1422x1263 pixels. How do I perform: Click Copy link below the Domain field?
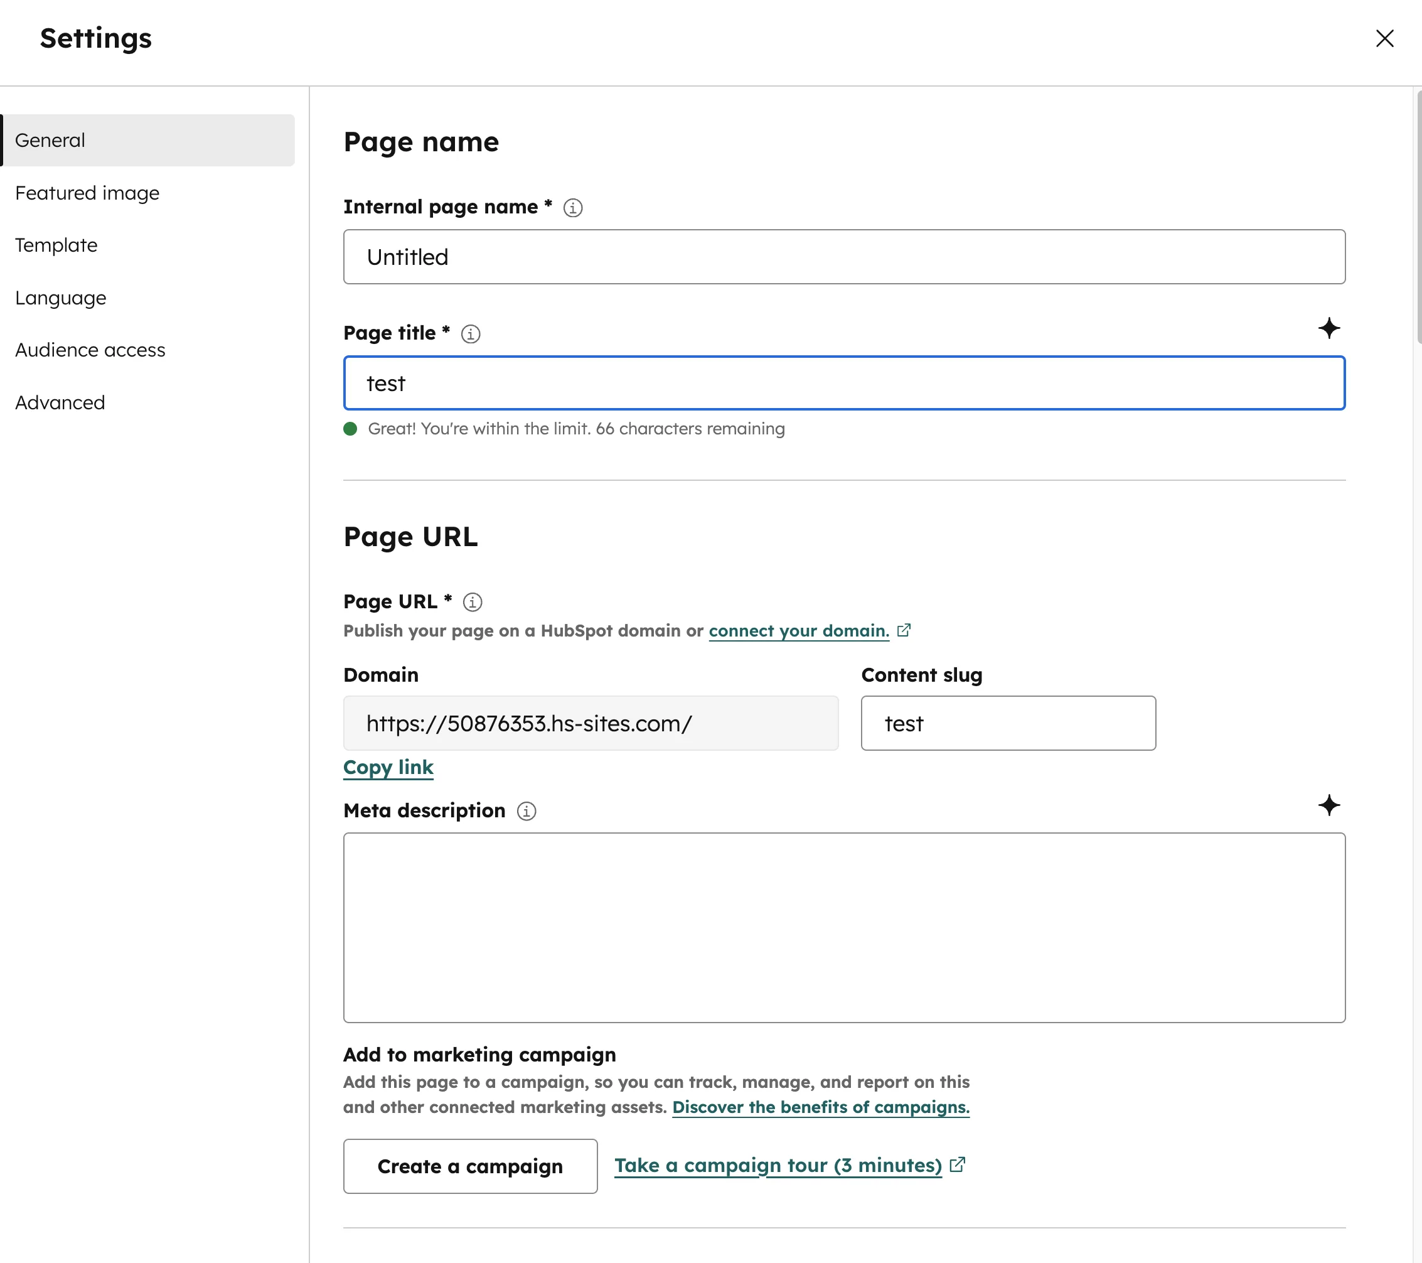(387, 768)
